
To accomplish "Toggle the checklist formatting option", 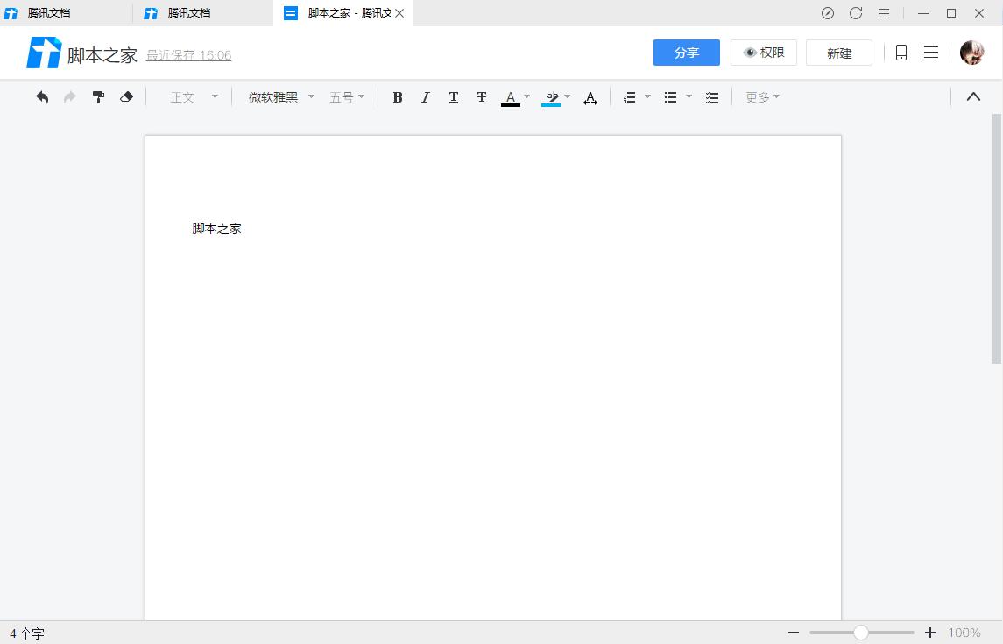I will tap(712, 96).
